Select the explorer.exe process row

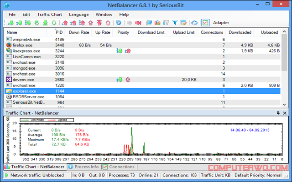[x=142, y=91]
